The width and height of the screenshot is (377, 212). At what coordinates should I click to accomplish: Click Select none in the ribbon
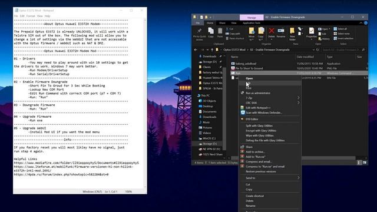(342, 34)
